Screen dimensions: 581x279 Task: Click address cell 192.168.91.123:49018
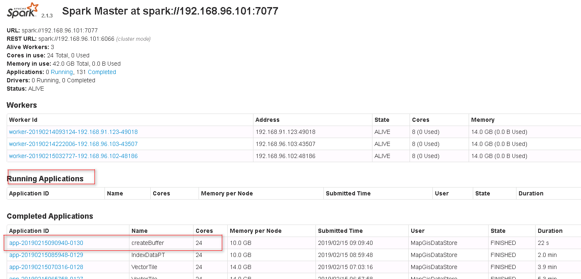pyautogui.click(x=286, y=132)
